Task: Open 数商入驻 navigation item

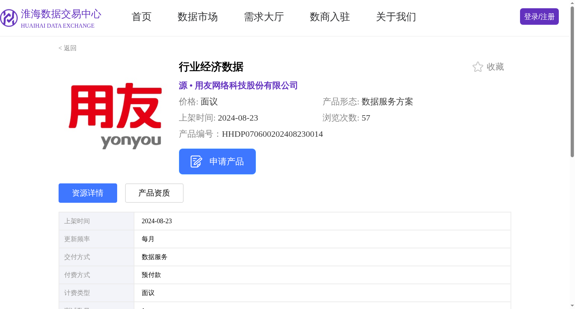Action: 330,17
